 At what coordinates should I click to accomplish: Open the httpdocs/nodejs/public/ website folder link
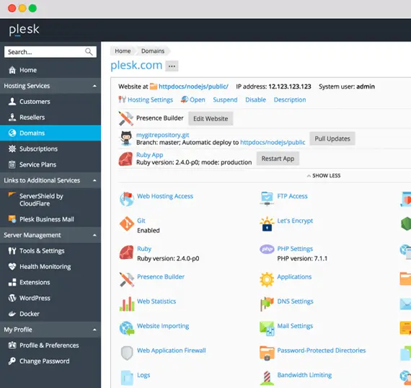click(193, 87)
